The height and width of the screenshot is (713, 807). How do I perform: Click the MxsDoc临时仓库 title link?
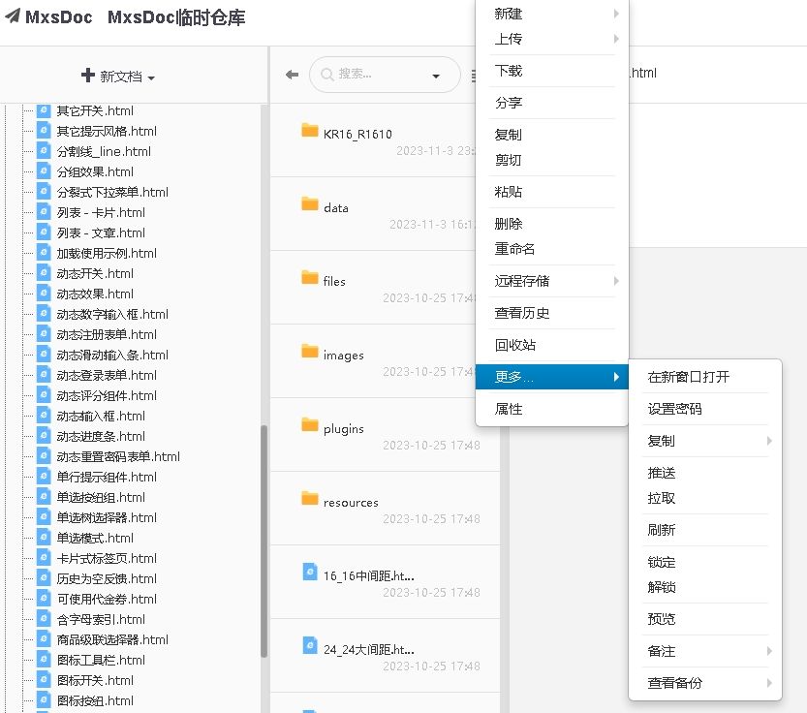174,16
